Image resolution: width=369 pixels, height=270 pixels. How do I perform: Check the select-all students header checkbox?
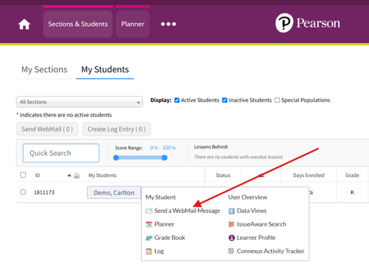pos(23,175)
